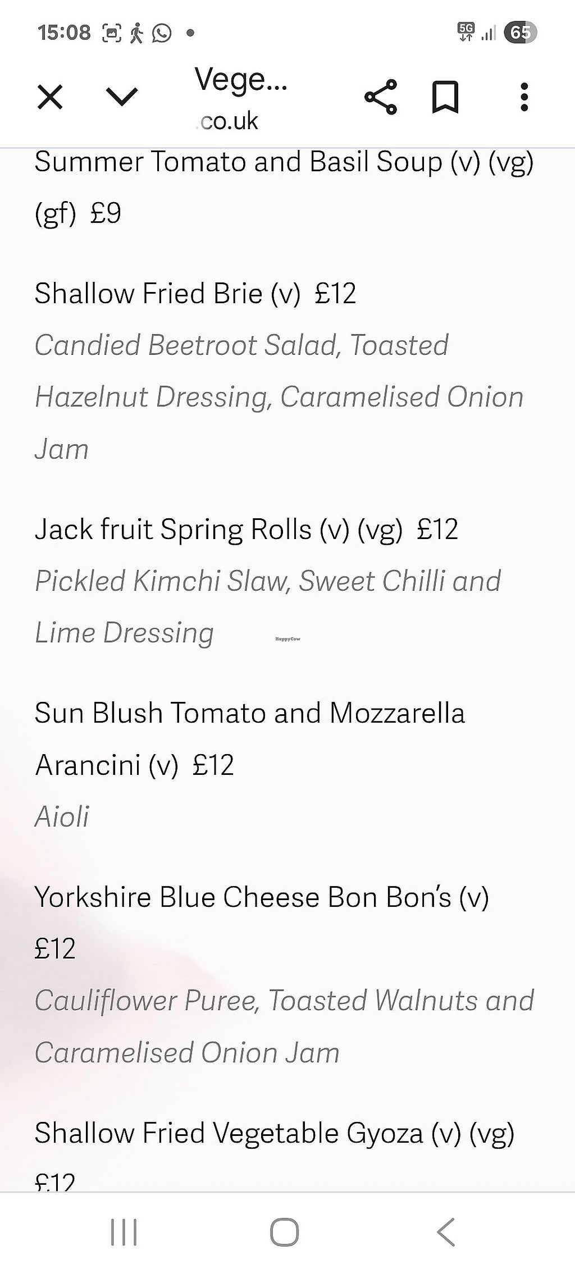Expand the tab minimize chevron
The width and height of the screenshot is (575, 1278).
coord(121,97)
